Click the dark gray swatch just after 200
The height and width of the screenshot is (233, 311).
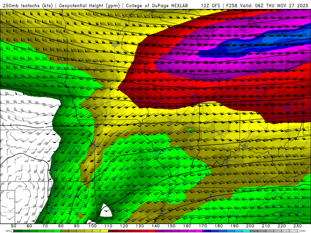(x=254, y=231)
